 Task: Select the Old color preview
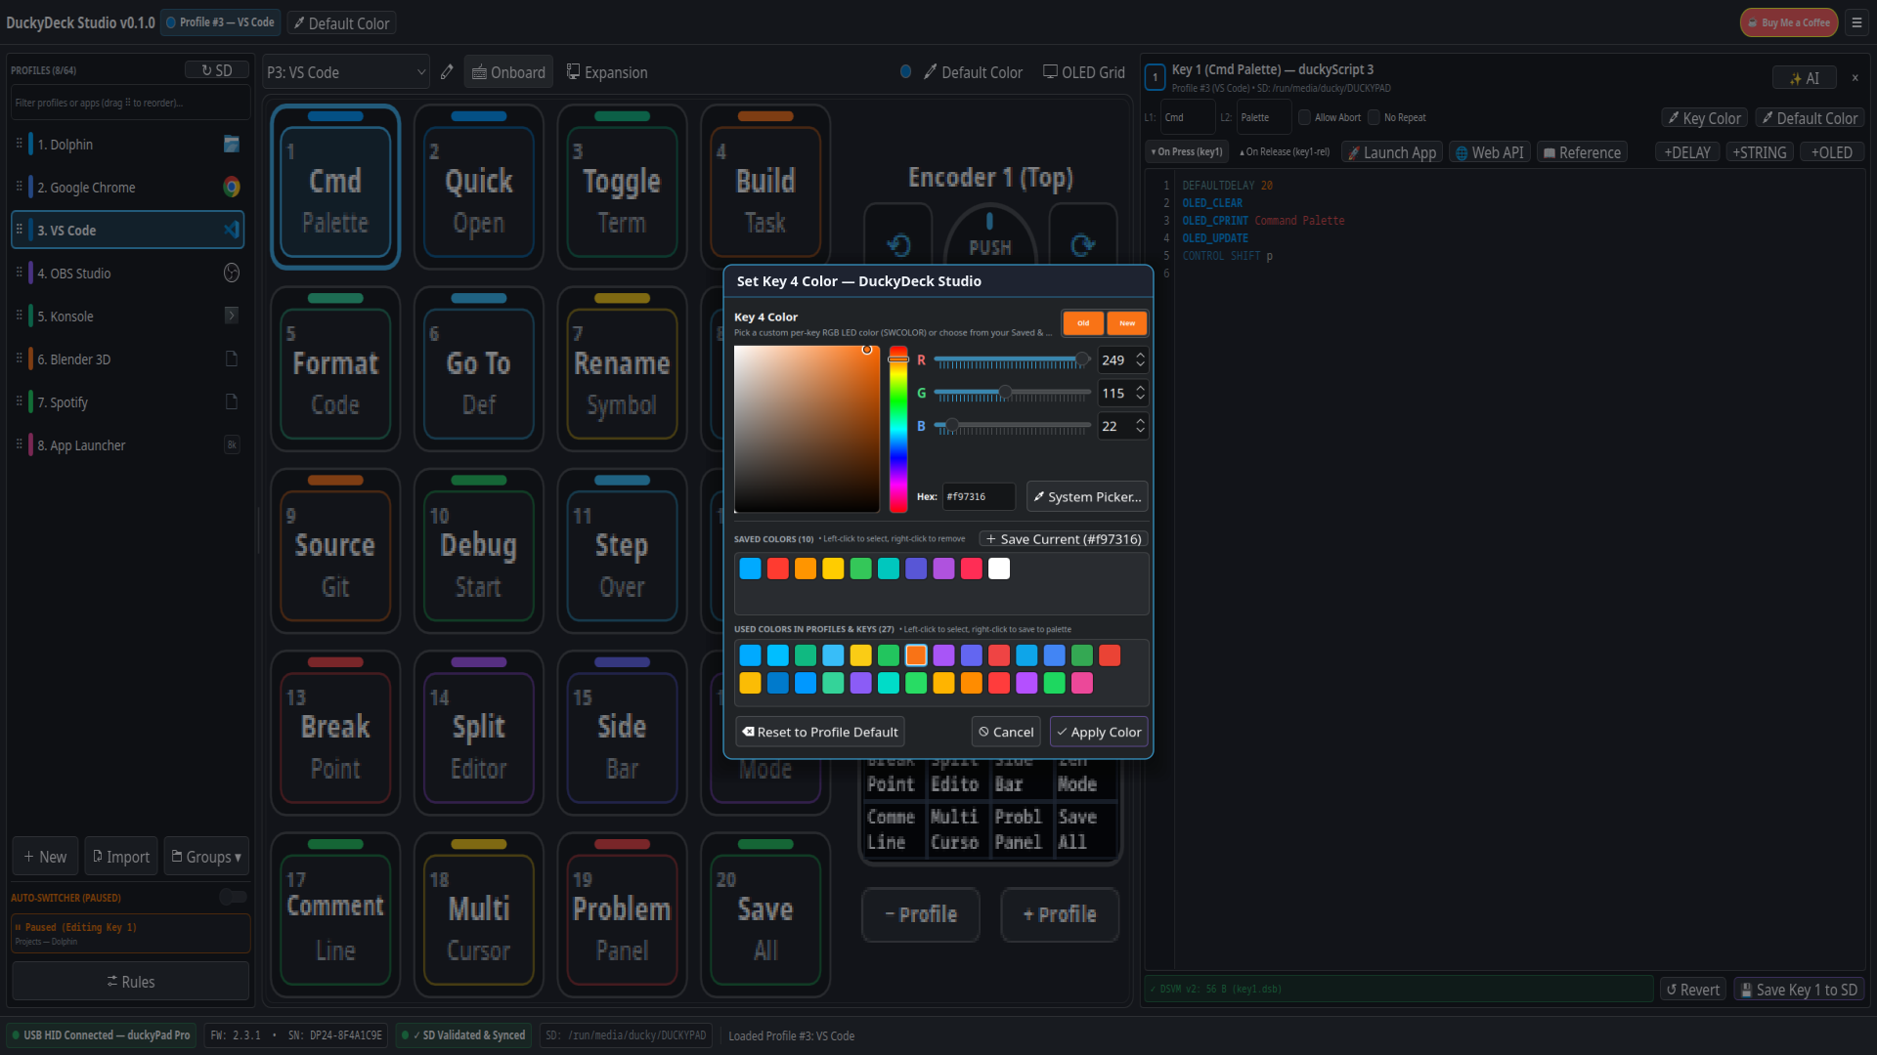pyautogui.click(x=1083, y=323)
